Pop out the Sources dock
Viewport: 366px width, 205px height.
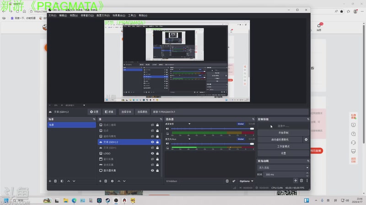click(x=161, y=119)
